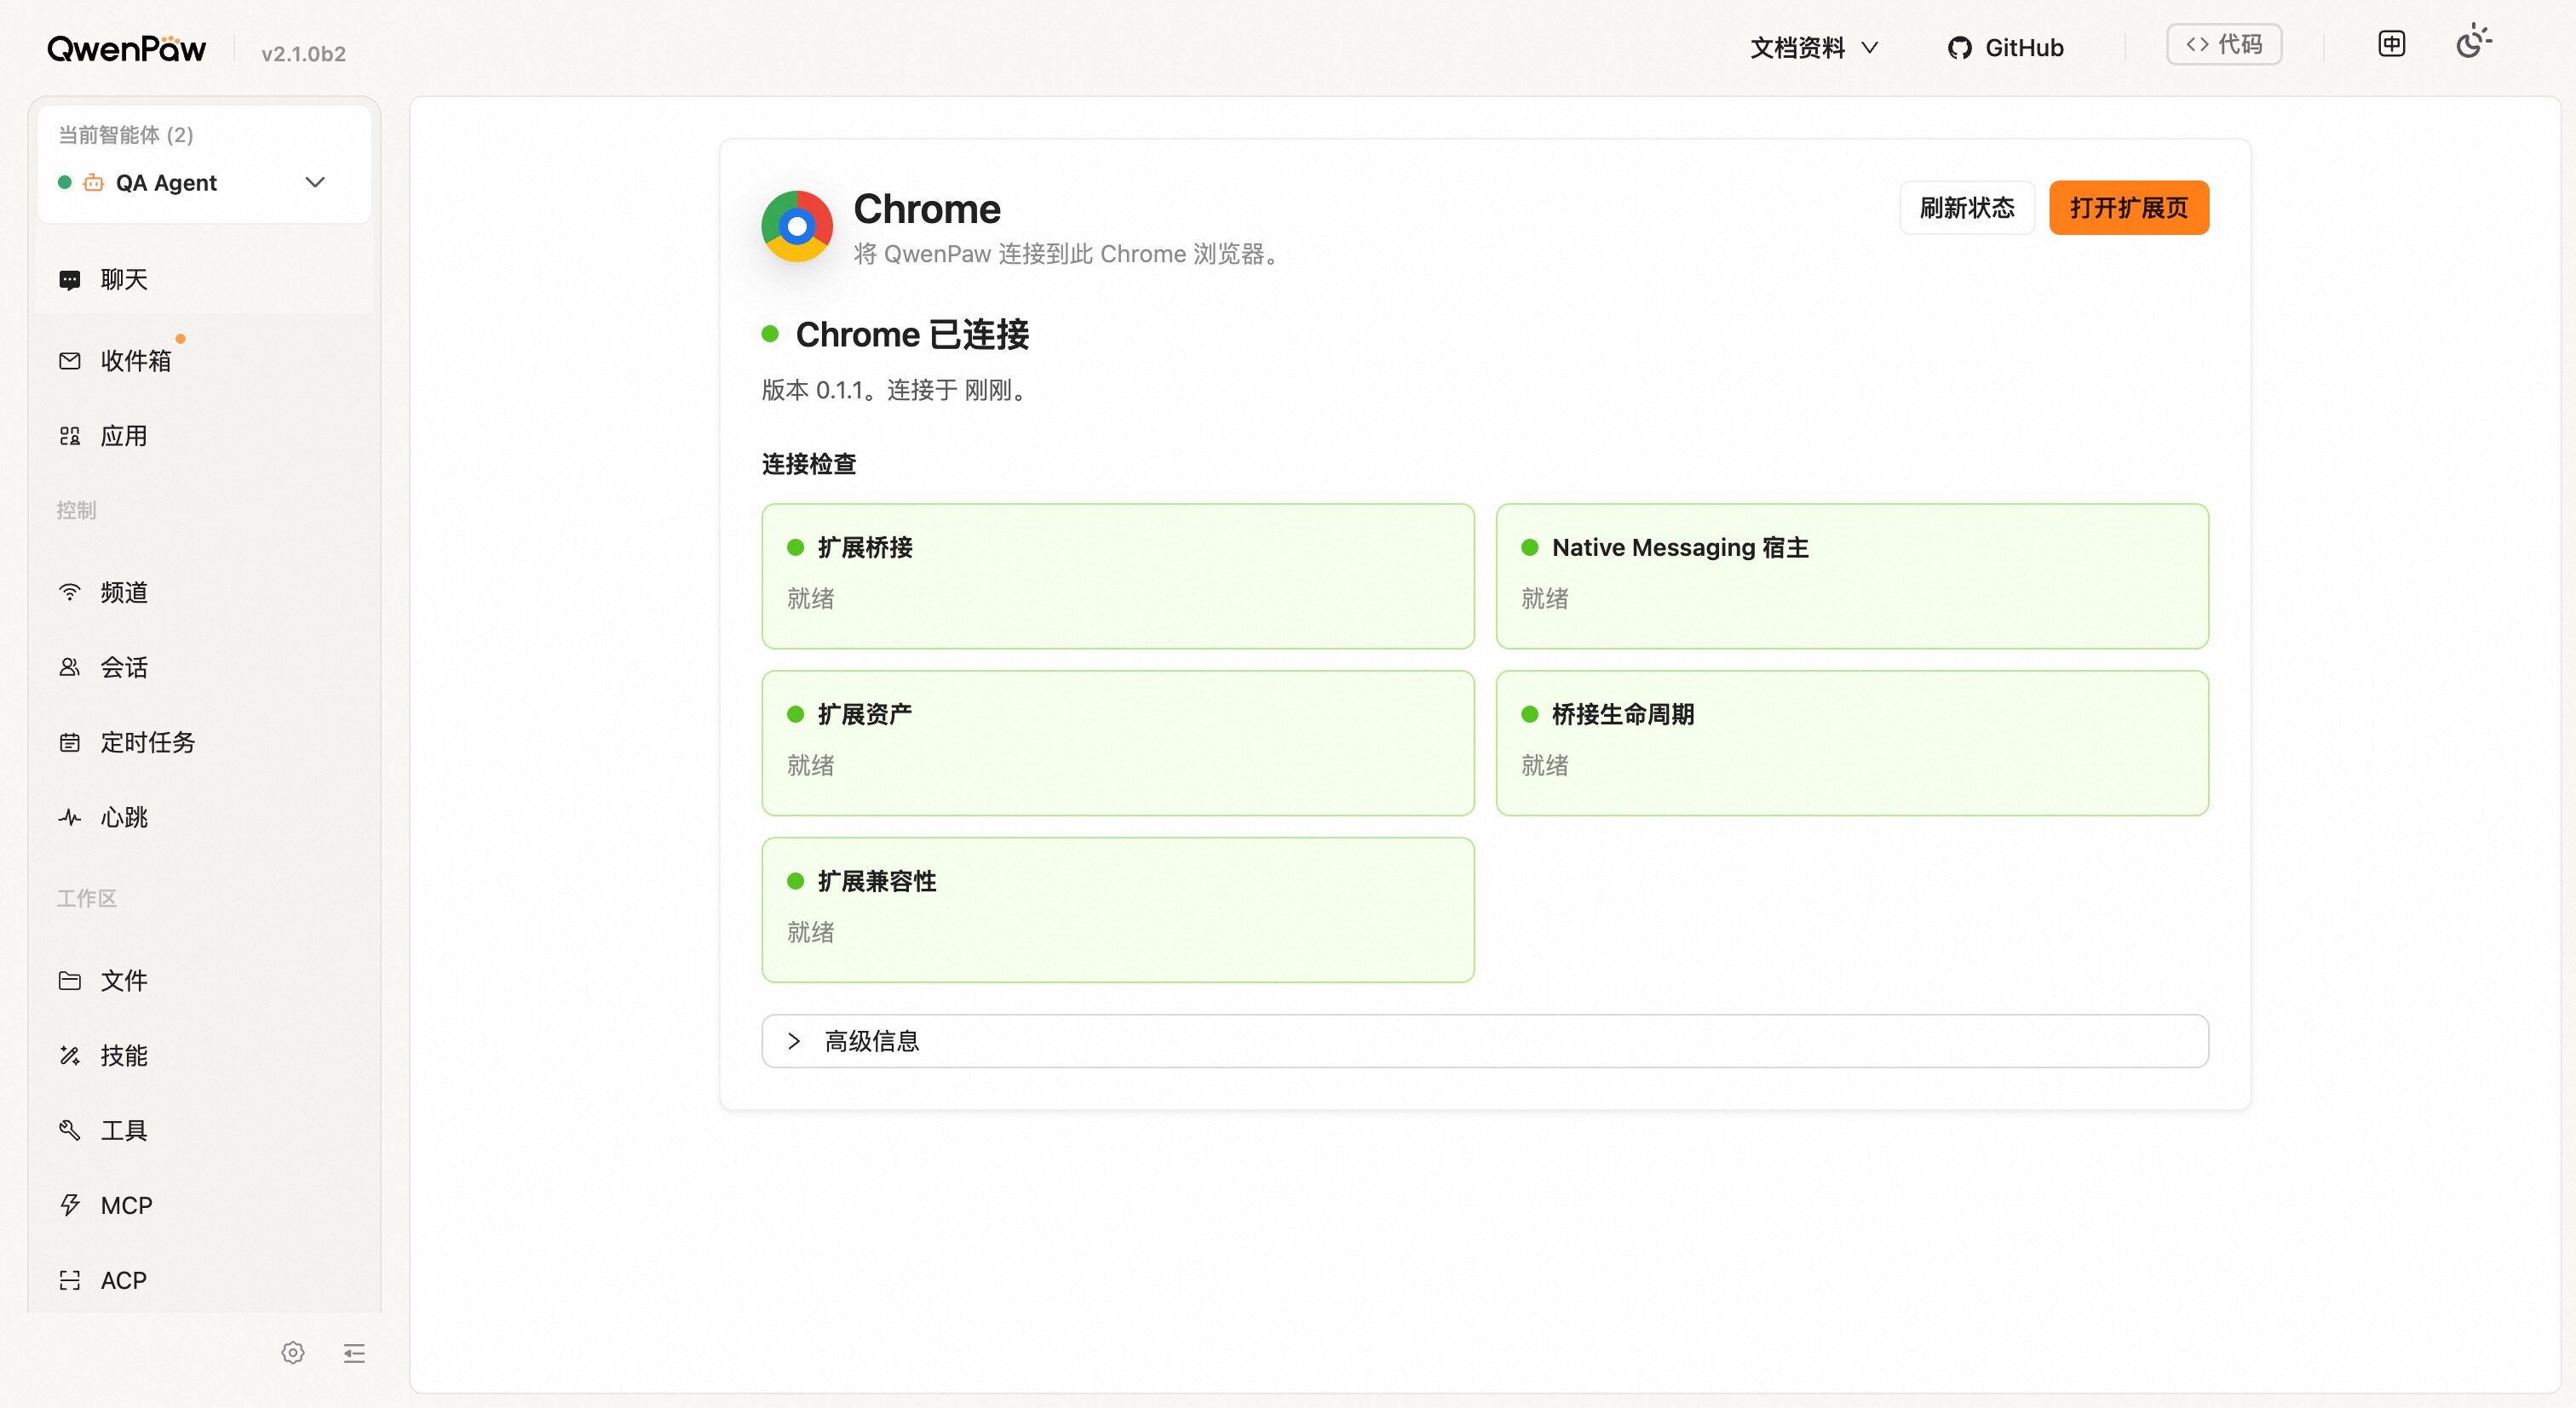2576x1408 pixels.
Task: Click the v2.1.0b2 version label
Action: point(304,54)
